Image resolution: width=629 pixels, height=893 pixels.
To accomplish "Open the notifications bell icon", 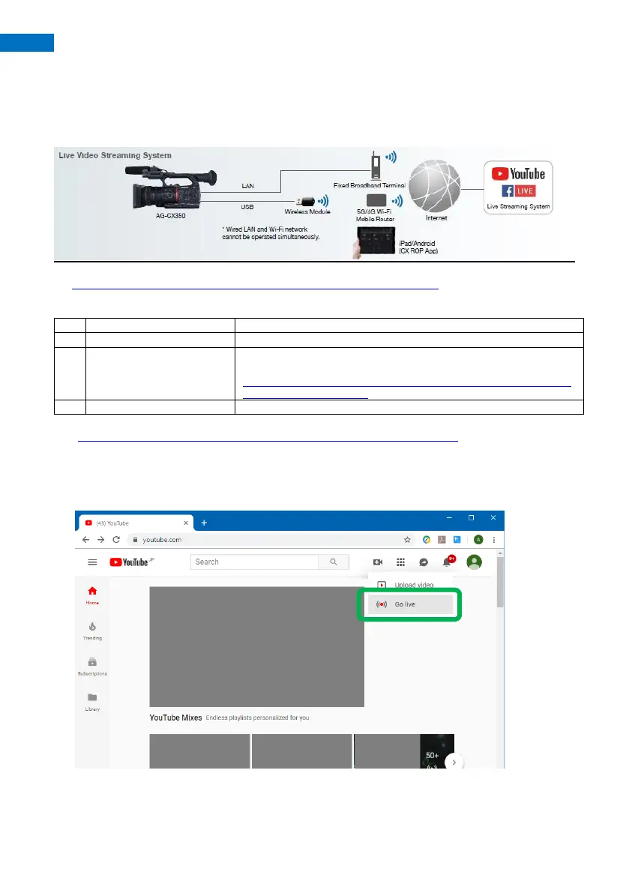I will pos(447,562).
